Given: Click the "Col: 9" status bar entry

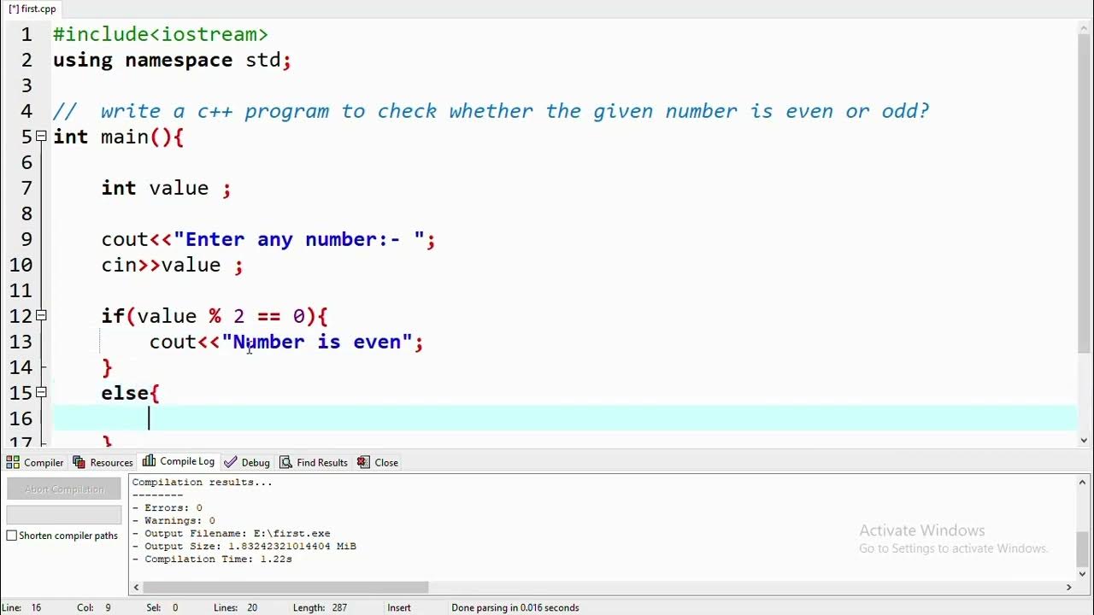Looking at the screenshot, I should (x=94, y=607).
